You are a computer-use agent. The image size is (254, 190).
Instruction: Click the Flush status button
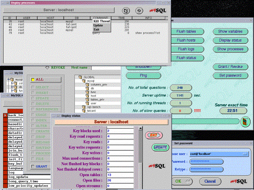point(187,58)
